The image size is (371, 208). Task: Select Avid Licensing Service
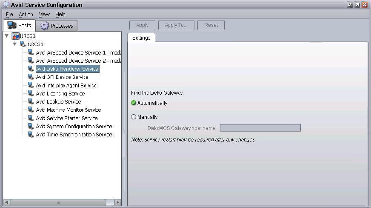(60, 94)
